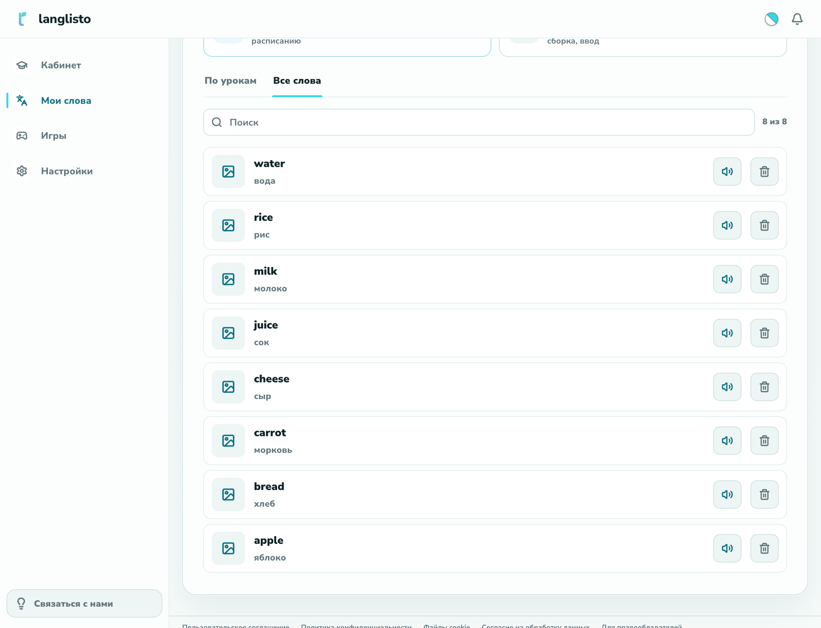Play pronunciation audio for cheese

[x=727, y=387]
